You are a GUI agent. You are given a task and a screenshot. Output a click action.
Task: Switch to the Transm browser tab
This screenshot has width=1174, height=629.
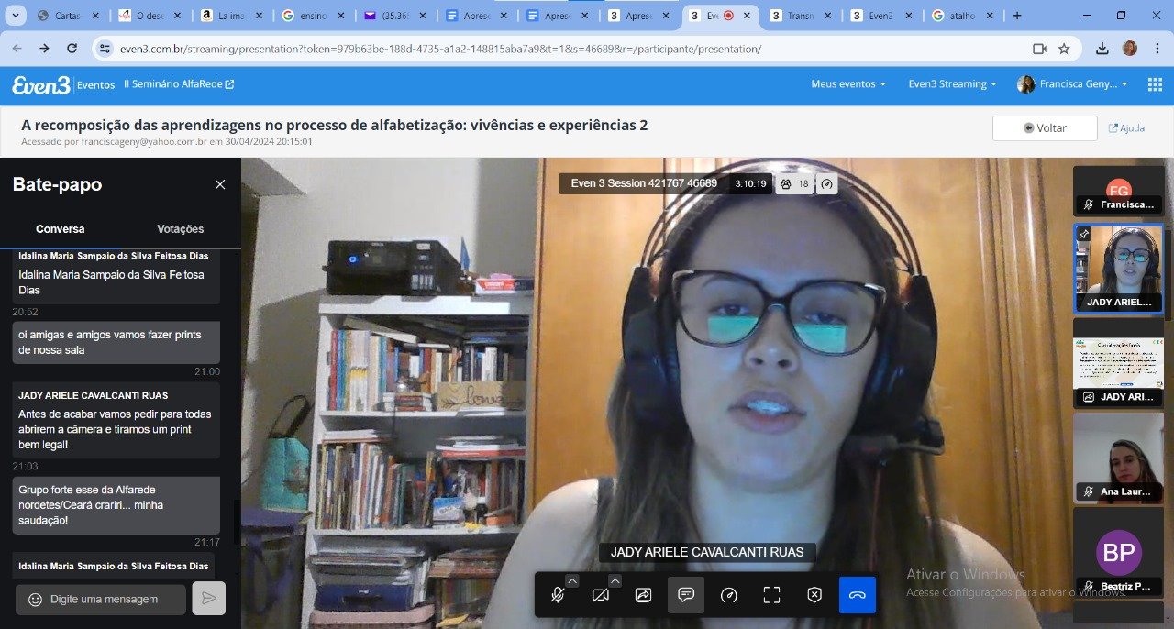pyautogui.click(x=803, y=16)
